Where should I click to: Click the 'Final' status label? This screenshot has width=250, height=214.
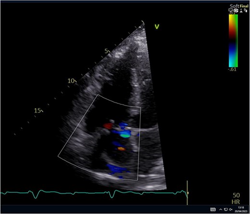pos(244,6)
